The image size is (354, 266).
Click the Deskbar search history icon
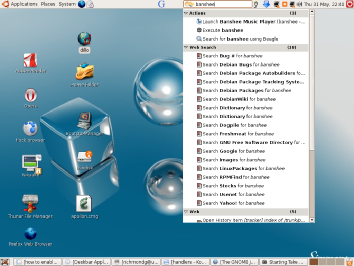[x=189, y=4]
